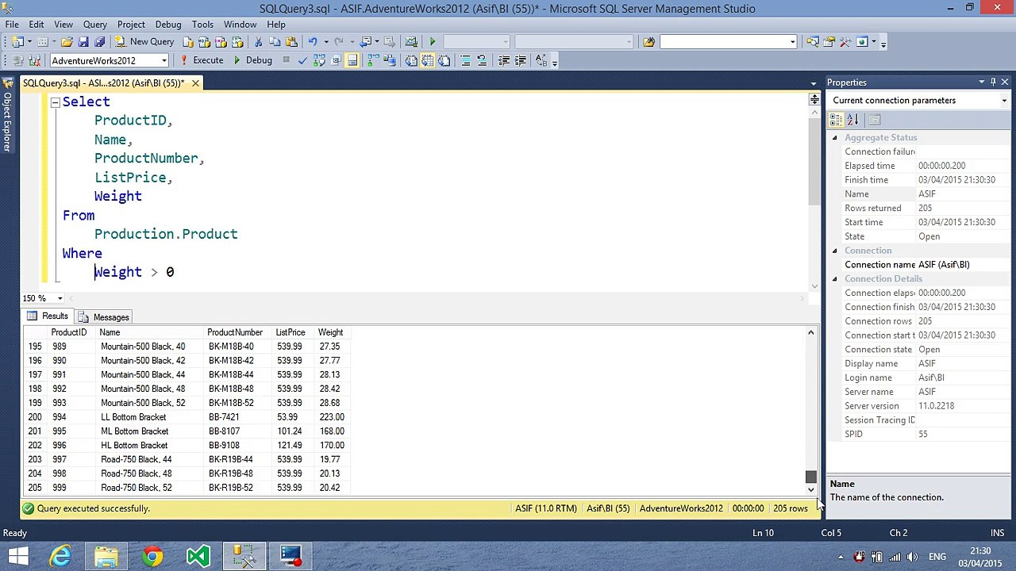Click the Comment out selected lines icon
Image resolution: width=1016 pixels, height=571 pixels.
point(466,60)
